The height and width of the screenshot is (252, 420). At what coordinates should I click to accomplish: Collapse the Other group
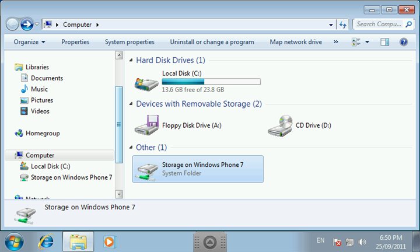[131, 147]
